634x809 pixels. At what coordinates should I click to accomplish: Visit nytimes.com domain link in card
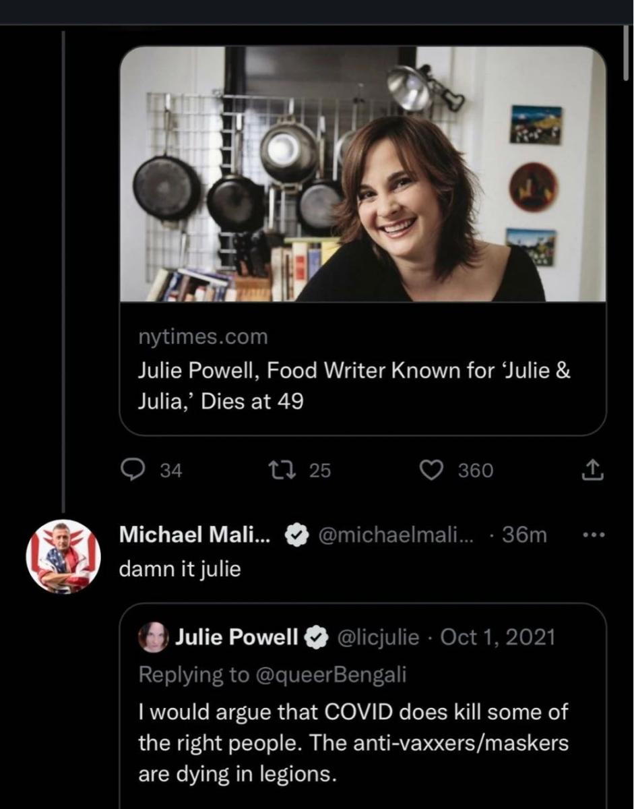(203, 336)
